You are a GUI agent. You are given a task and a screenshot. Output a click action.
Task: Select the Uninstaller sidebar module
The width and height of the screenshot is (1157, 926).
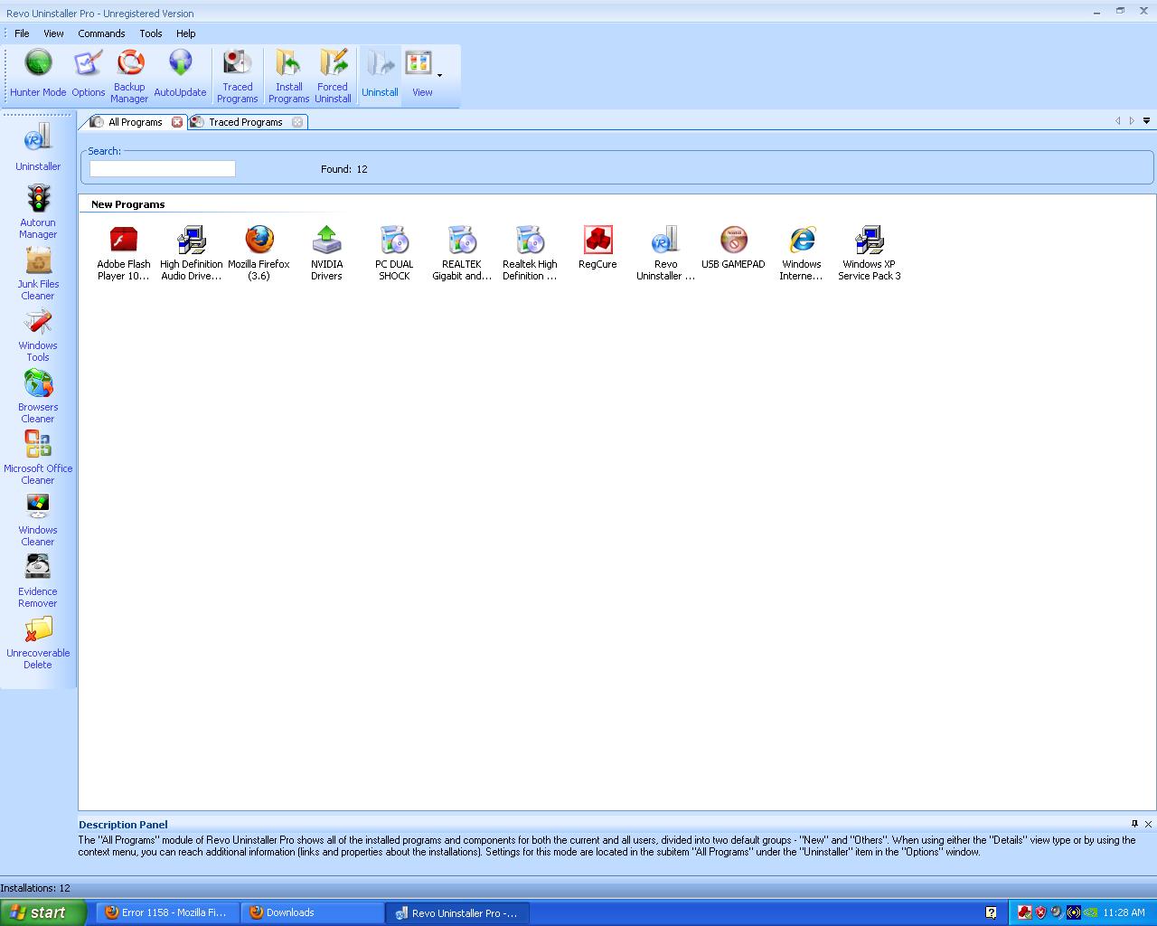tap(38, 148)
